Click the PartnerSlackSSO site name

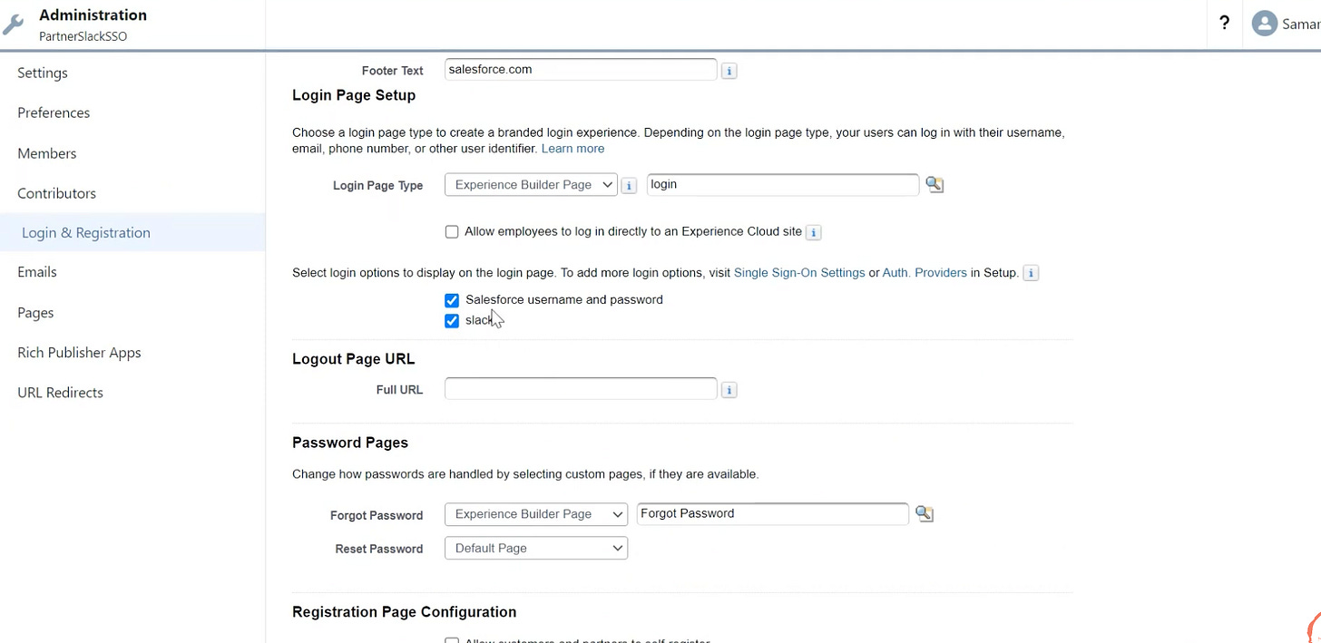83,37
